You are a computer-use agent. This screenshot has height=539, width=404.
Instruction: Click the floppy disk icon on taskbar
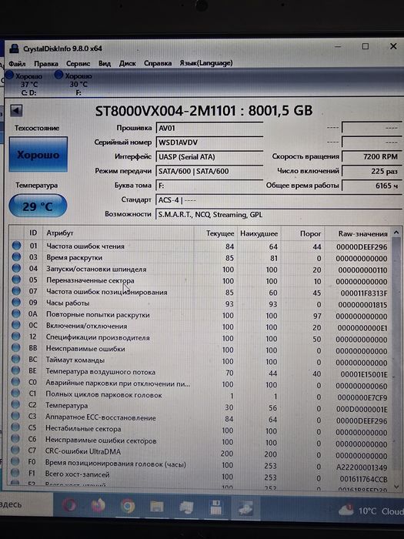pos(215,507)
